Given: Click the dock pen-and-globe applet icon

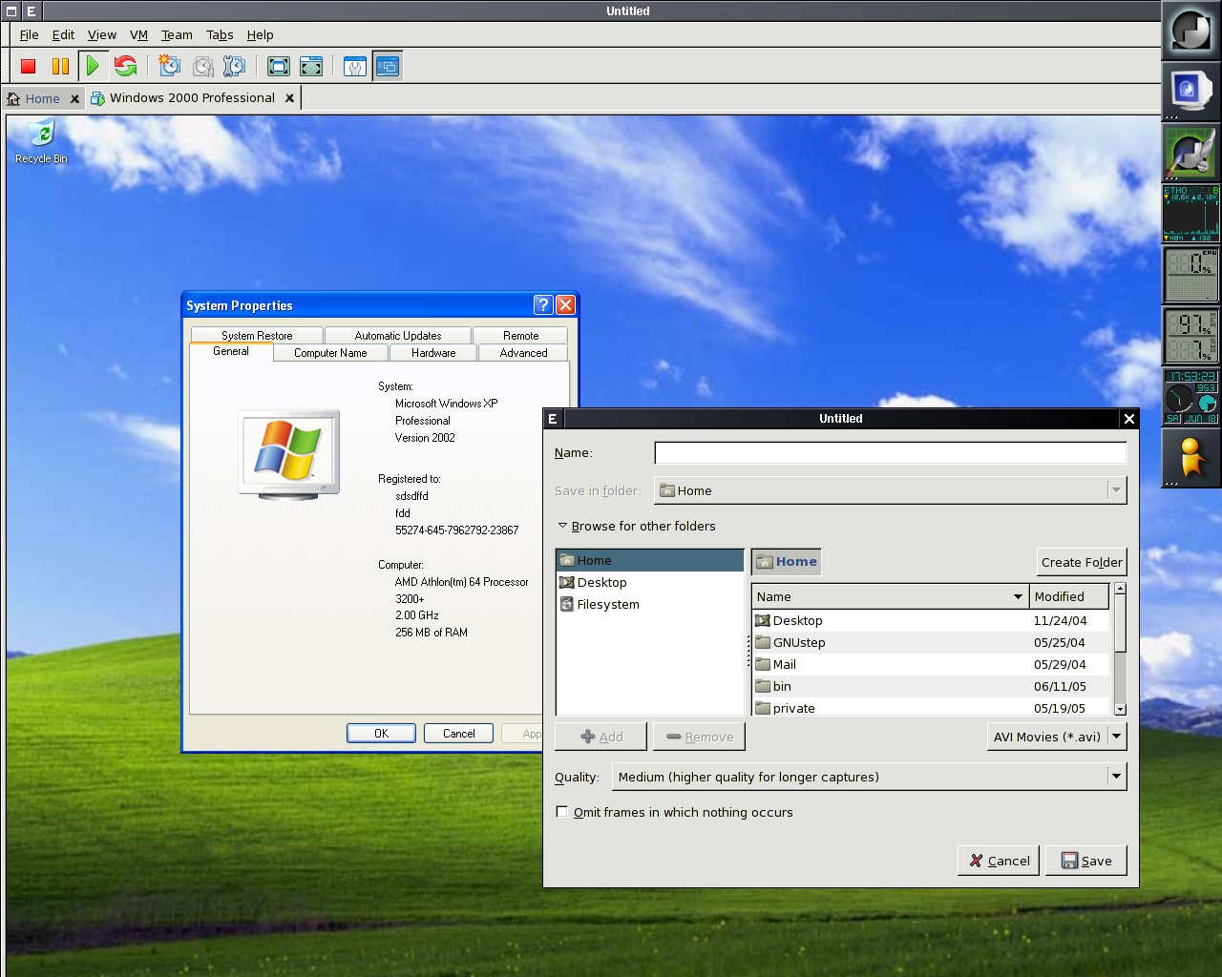Looking at the screenshot, I should point(1190,152).
